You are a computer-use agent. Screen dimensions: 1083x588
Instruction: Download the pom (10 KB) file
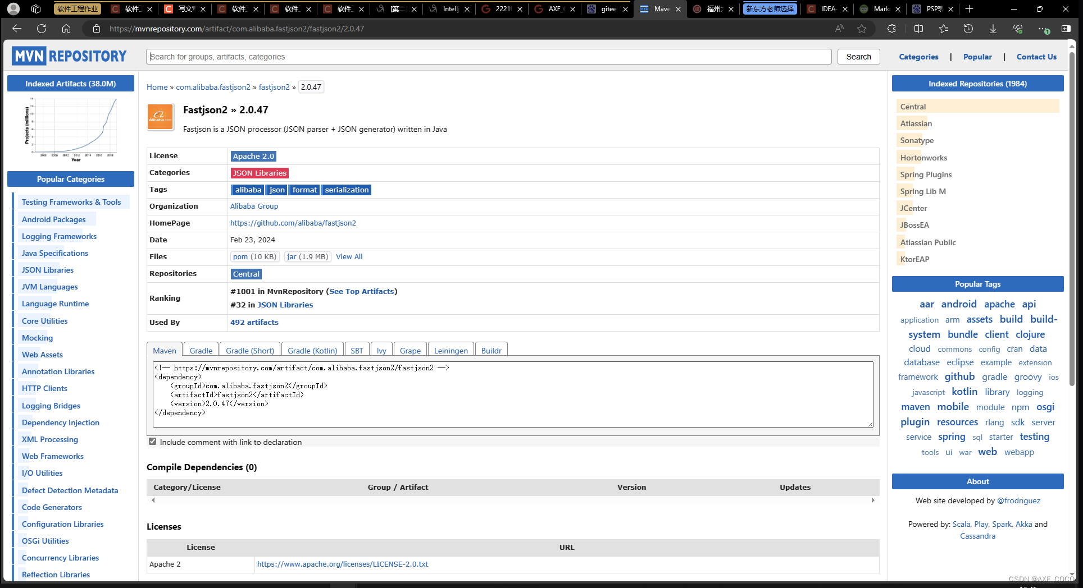255,256
